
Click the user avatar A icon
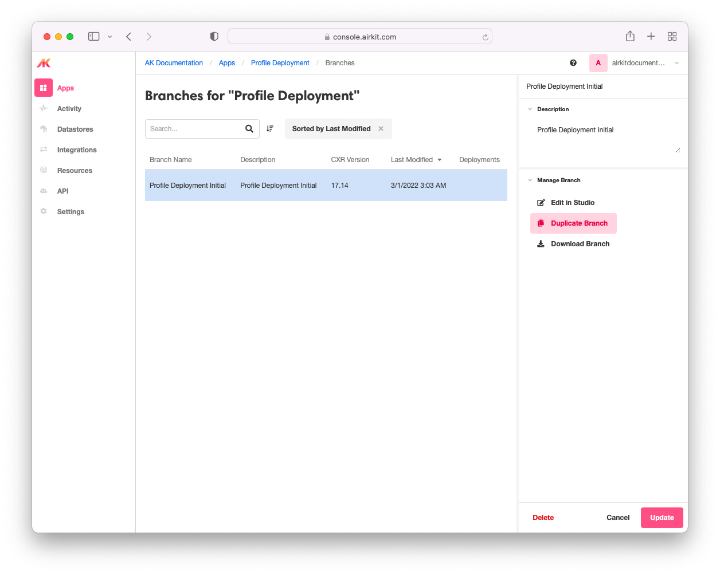click(x=598, y=63)
